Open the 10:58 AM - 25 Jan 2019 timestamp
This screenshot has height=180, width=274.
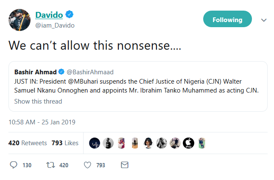42,122
